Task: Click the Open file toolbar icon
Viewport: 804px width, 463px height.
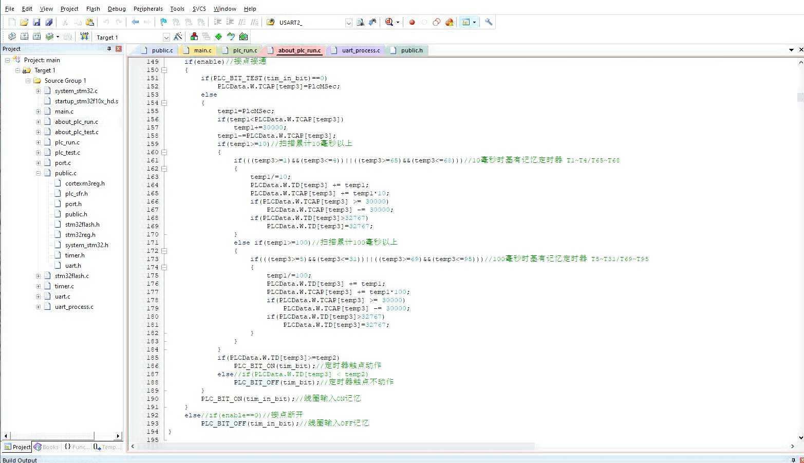Action: pos(24,22)
